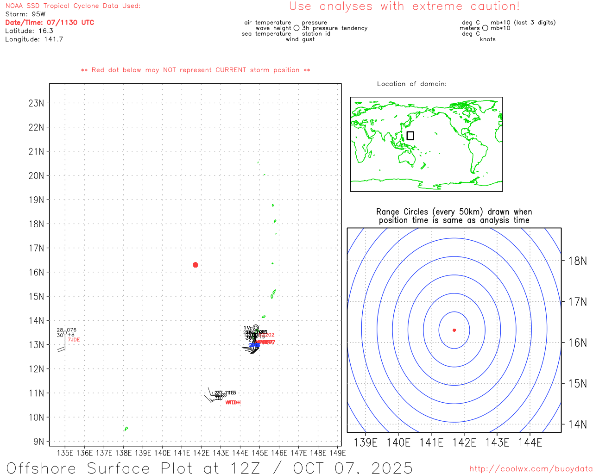Open the coolwx.com buoydata link
Screen dimensions: 593x474
coord(531,469)
